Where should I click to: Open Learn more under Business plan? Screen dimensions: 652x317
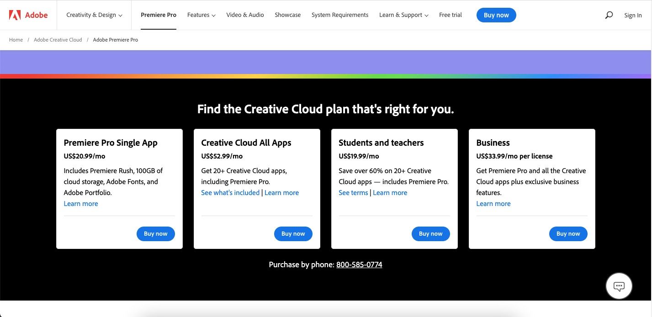(x=493, y=204)
